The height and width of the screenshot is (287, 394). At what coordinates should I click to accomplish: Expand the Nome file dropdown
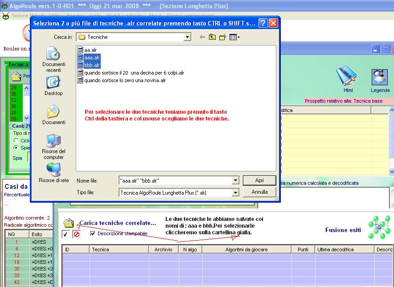[235, 181]
